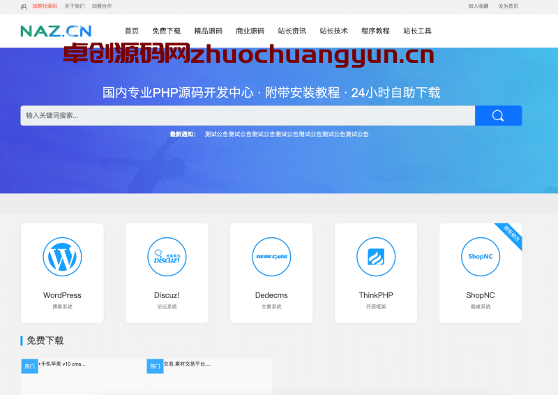
Task: Open 站长工具 navigation item
Action: 417,31
